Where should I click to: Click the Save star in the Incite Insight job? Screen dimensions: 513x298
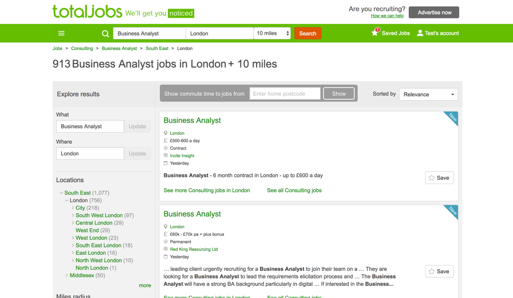click(431, 178)
